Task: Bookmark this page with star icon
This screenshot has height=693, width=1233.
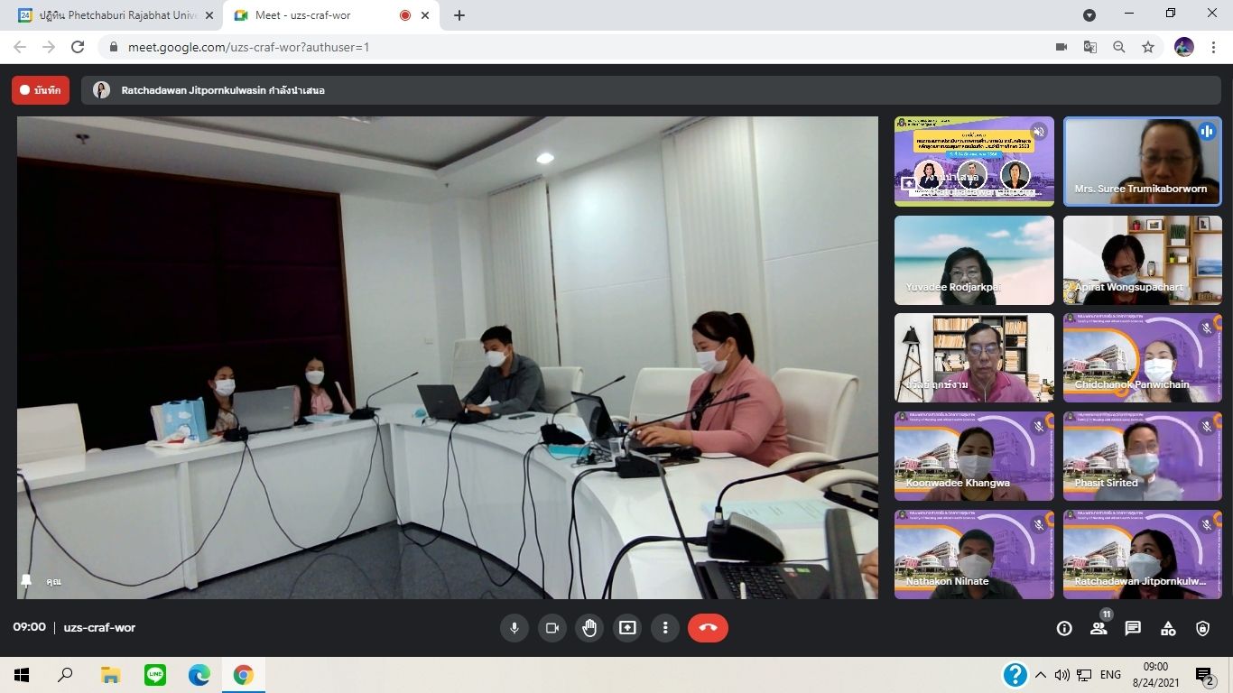Action: pos(1148,47)
